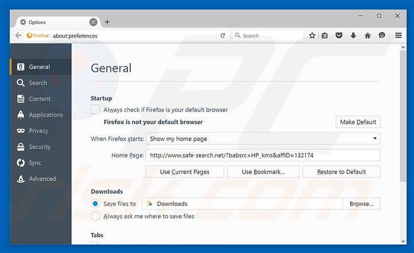
Task: Click the about:preferences address bar
Action: coord(133,36)
